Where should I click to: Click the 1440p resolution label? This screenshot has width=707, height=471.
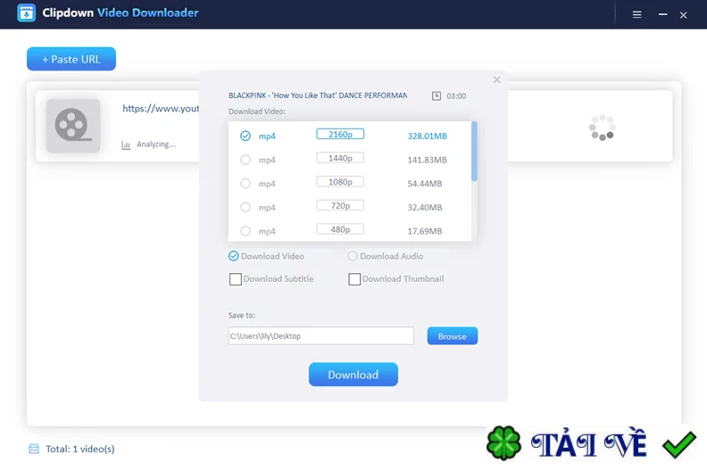tap(340, 158)
